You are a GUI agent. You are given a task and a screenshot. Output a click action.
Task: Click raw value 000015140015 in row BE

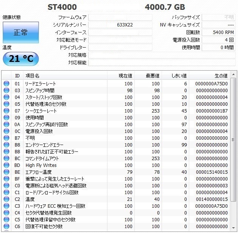pos(212,172)
